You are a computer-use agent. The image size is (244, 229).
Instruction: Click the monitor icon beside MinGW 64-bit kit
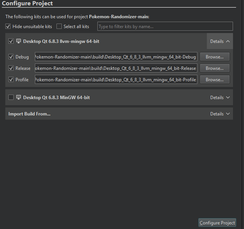(19, 97)
